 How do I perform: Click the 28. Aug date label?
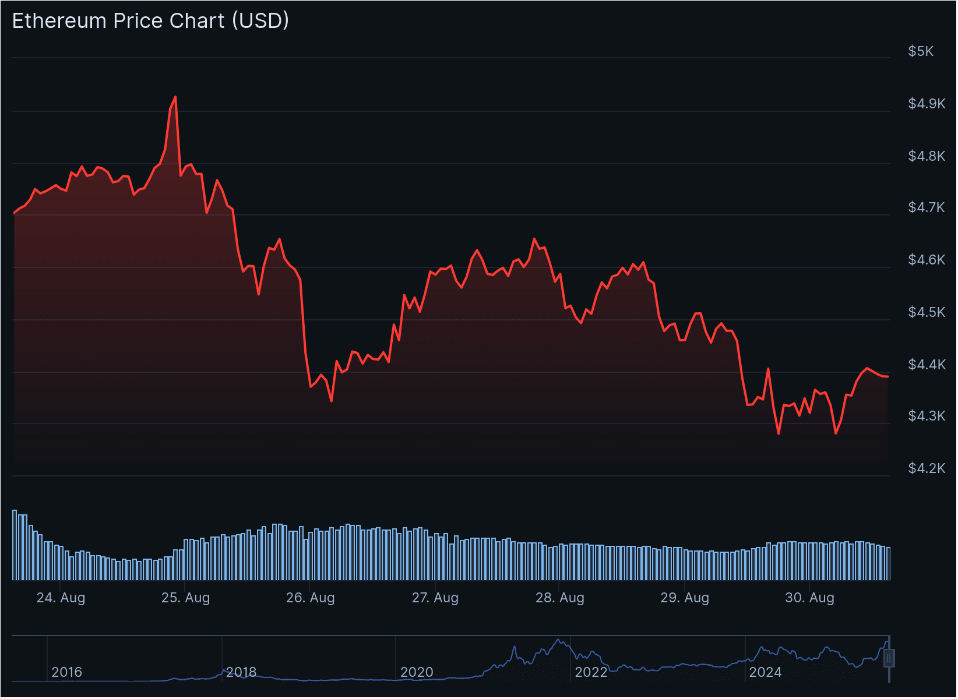click(x=560, y=598)
